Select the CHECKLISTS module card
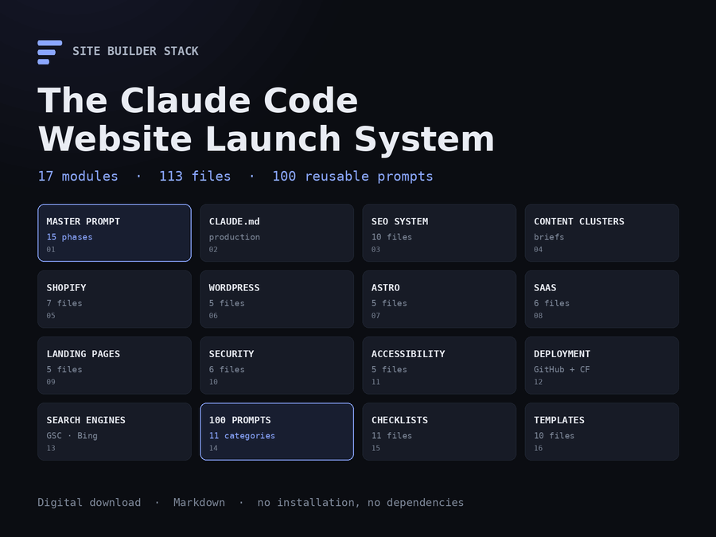 439,431
